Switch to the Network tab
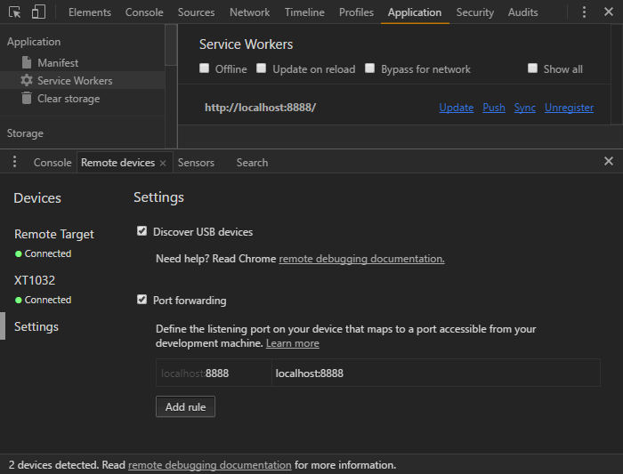The width and height of the screenshot is (623, 474). pyautogui.click(x=249, y=12)
